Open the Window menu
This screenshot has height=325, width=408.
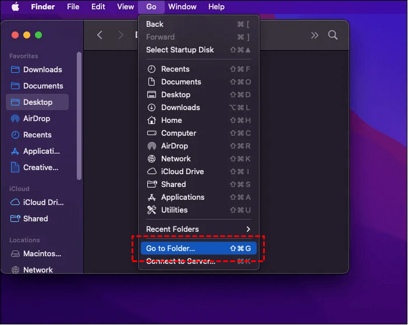coord(182,7)
